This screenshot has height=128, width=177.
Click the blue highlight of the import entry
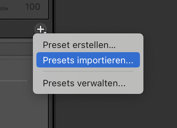(x=88, y=60)
